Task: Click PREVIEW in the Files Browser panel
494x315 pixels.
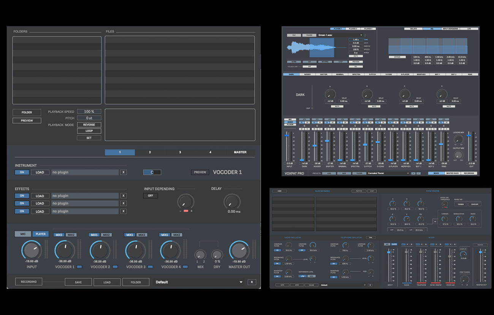Action: click(358, 191)
